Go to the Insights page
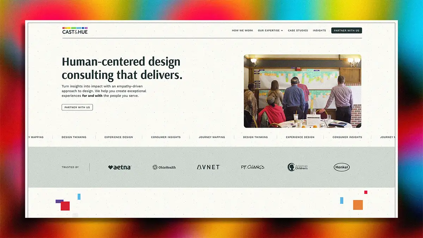The height and width of the screenshot is (238, 423). [319, 31]
